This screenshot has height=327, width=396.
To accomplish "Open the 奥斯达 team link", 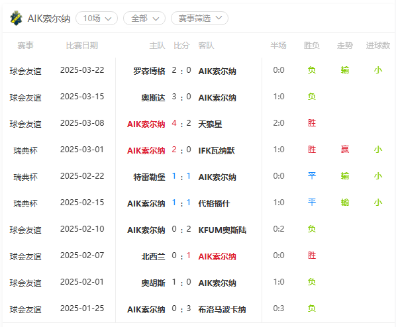I will (153, 98).
